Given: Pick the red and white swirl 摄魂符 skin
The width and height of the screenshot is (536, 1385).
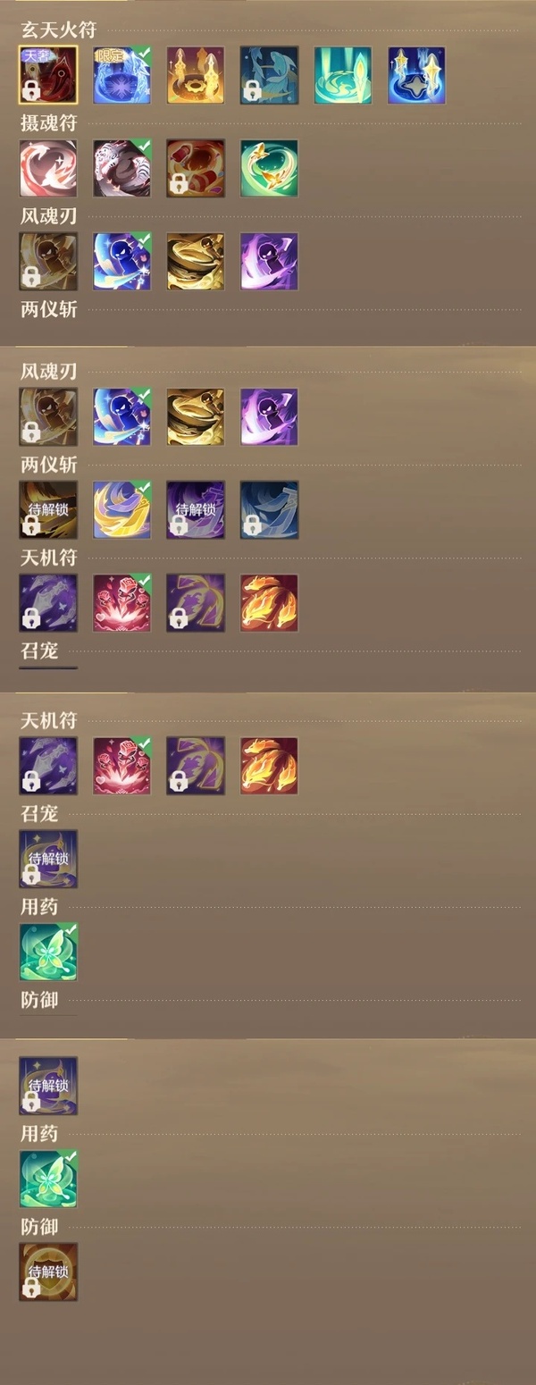Looking at the screenshot, I should point(48,168).
